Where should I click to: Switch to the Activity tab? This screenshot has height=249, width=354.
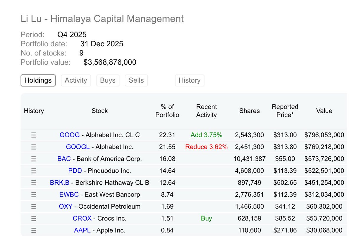pos(76,80)
